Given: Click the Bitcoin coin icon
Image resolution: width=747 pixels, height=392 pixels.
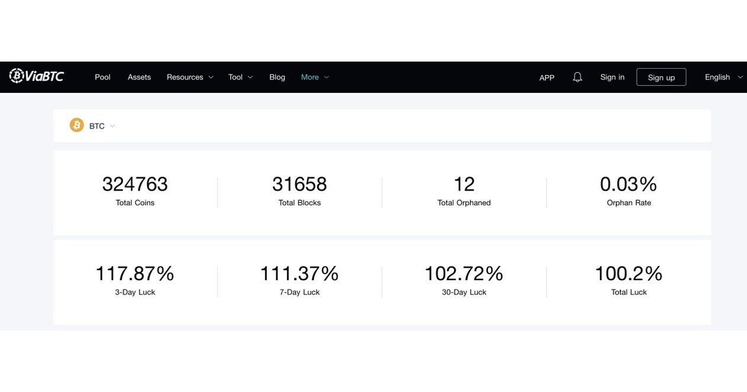Looking at the screenshot, I should tap(76, 124).
